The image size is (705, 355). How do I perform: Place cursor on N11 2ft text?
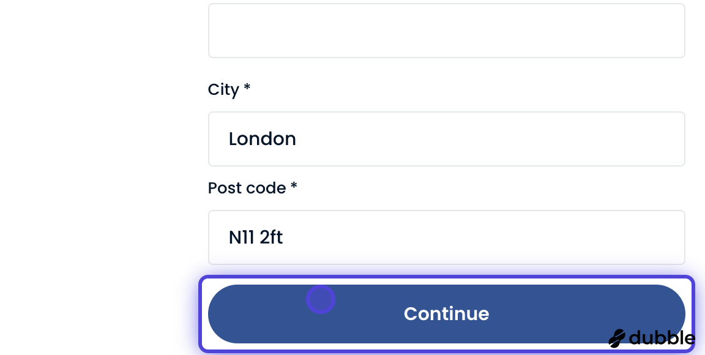coord(256,237)
